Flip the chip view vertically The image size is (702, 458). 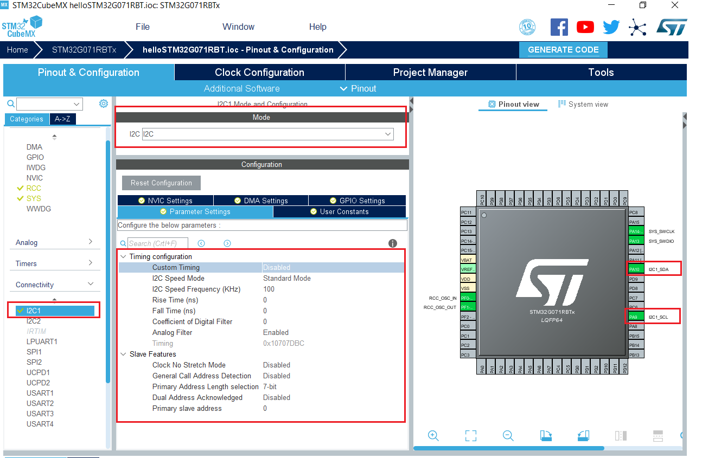pos(658,435)
